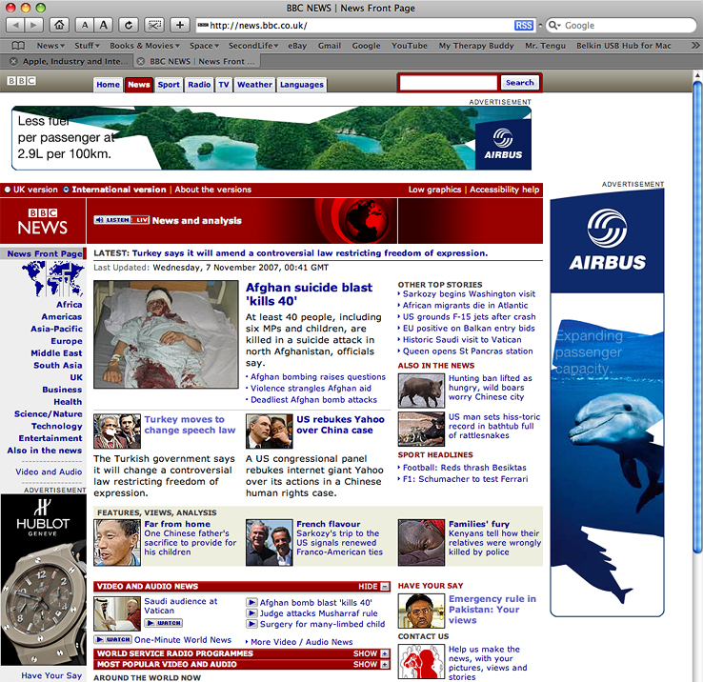Show more bookmarks with the double chevron
Viewport: 703px width, 682px height.
(x=695, y=46)
